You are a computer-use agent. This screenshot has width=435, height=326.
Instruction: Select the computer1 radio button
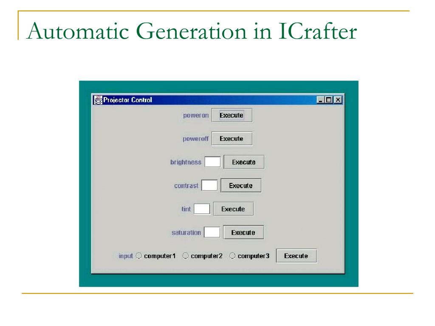[x=139, y=256]
